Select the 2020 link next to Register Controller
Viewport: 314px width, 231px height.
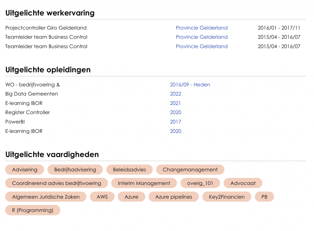pos(175,112)
